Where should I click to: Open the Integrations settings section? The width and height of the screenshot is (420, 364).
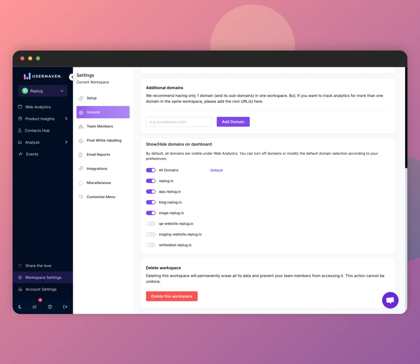pyautogui.click(x=103, y=168)
